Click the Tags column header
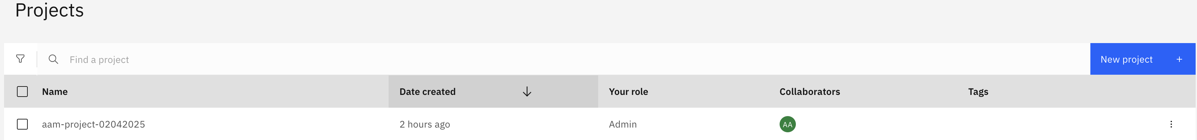 click(978, 92)
